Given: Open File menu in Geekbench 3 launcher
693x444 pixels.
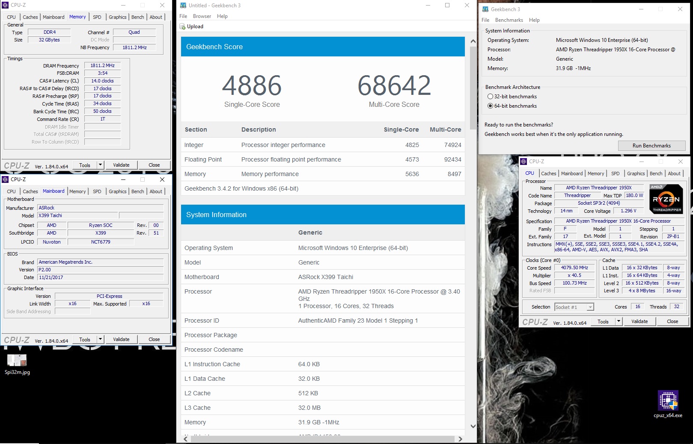Looking at the screenshot, I should pyautogui.click(x=485, y=20).
